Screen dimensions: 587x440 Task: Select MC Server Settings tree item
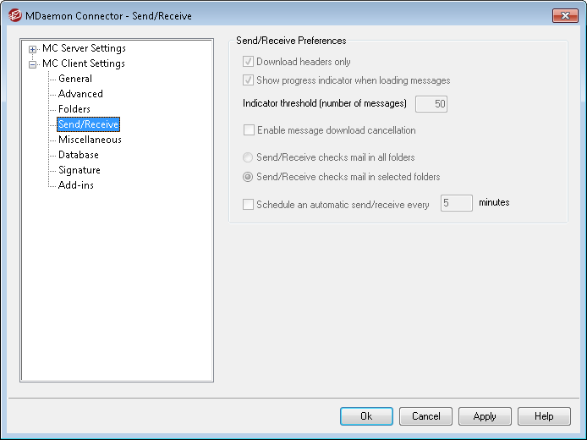point(84,48)
